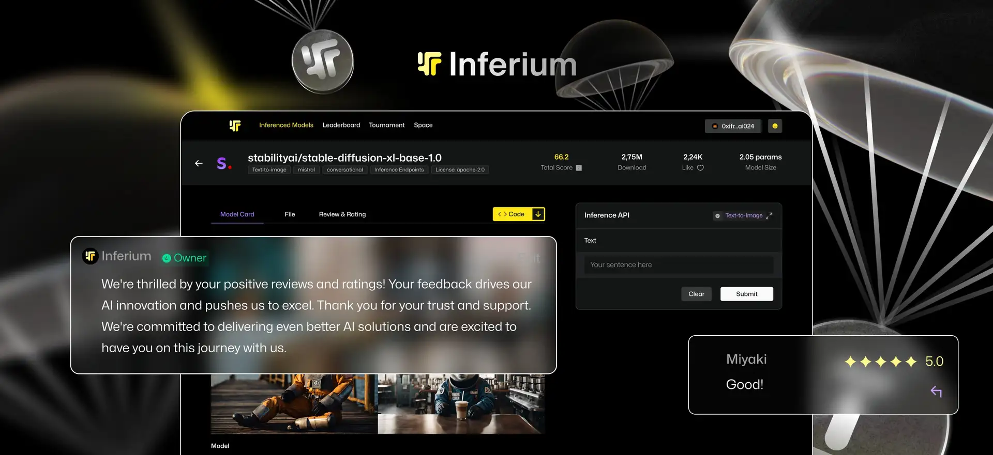Image resolution: width=993 pixels, height=455 pixels.
Task: Open the Leaderboard menu item
Action: click(x=341, y=125)
